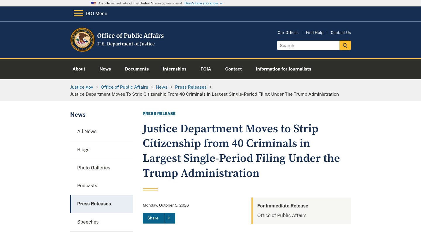
Task: Click the press release headline text
Action: (x=241, y=151)
